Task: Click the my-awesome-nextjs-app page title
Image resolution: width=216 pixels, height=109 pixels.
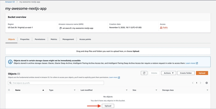Action: click(x=26, y=9)
